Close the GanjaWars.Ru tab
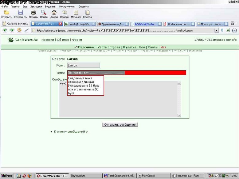 pyautogui.click(x=61, y=24)
